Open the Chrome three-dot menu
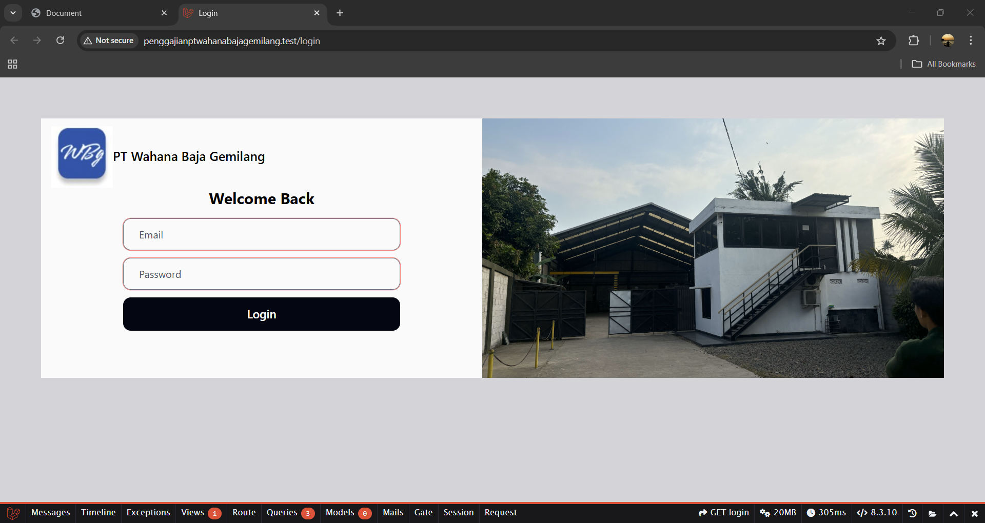The height and width of the screenshot is (523, 985). tap(971, 41)
